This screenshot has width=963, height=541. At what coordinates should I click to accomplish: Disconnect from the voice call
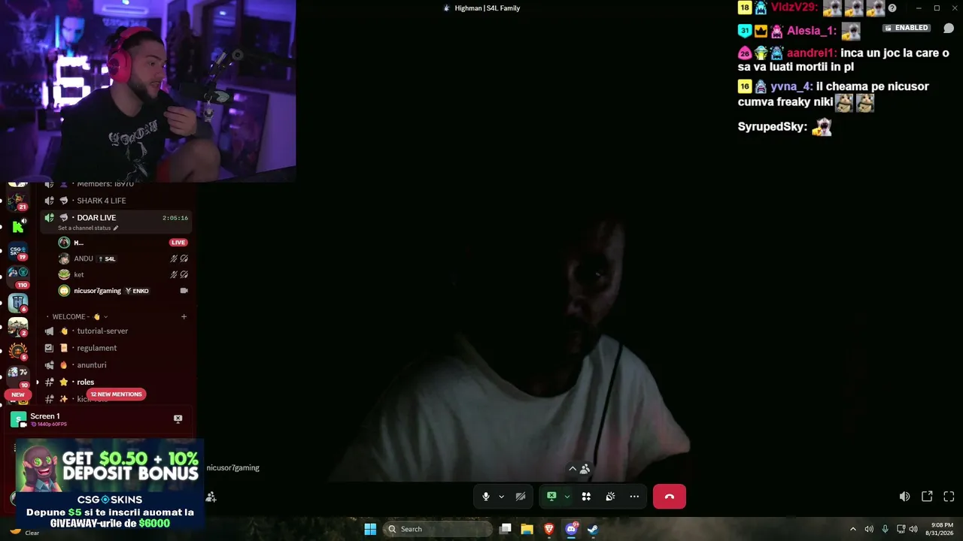click(x=669, y=497)
